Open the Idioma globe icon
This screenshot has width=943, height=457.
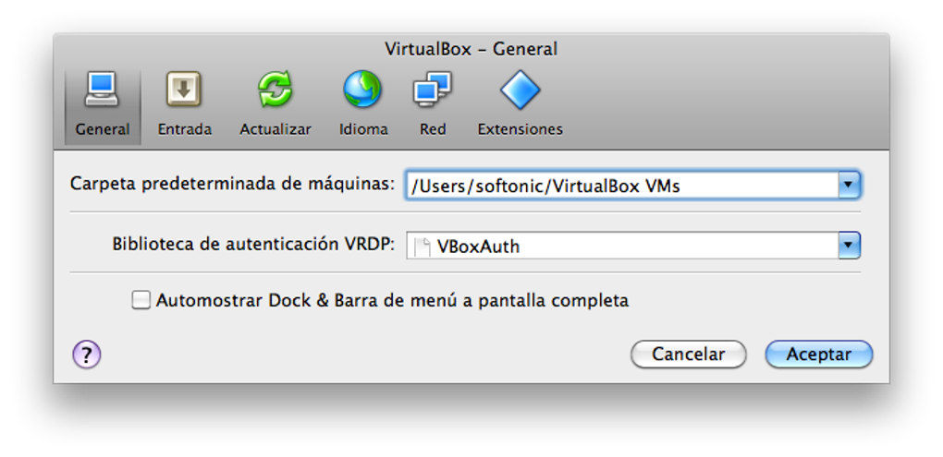362,90
